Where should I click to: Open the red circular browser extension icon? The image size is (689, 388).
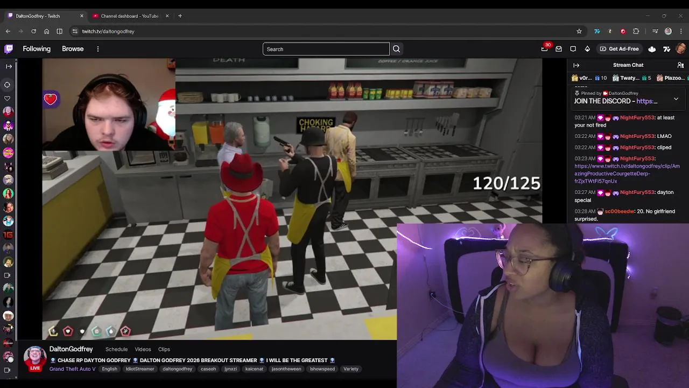623,31
